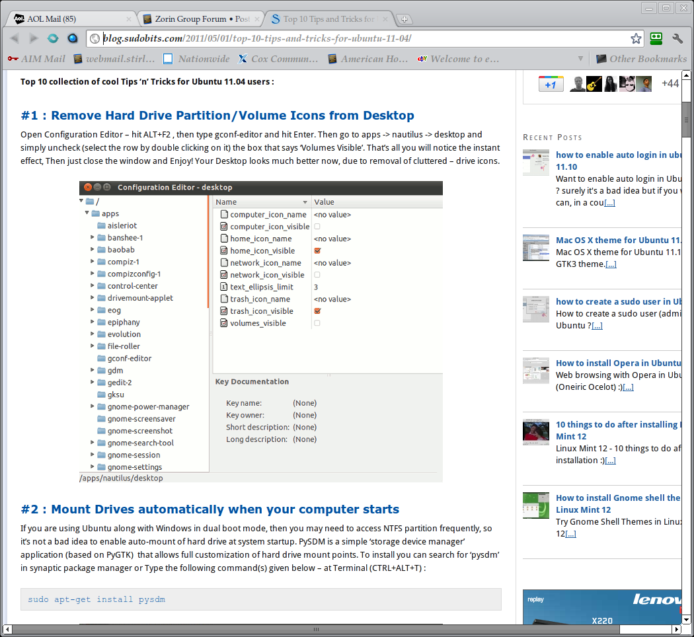Open the AIM Mail bookmark
694x637 pixels.
[37, 59]
